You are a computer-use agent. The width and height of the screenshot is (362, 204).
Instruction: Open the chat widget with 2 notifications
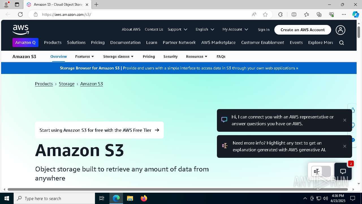point(343,171)
